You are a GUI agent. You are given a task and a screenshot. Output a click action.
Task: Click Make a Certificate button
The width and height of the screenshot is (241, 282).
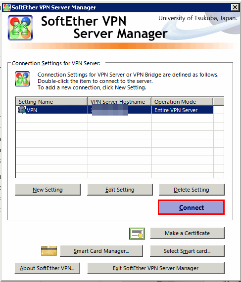click(x=187, y=233)
